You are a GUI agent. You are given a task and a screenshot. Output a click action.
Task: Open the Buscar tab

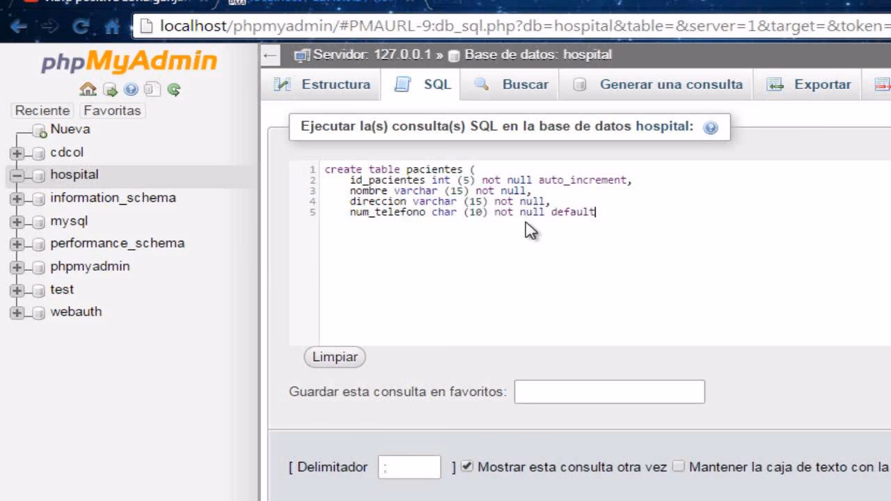[x=512, y=84]
